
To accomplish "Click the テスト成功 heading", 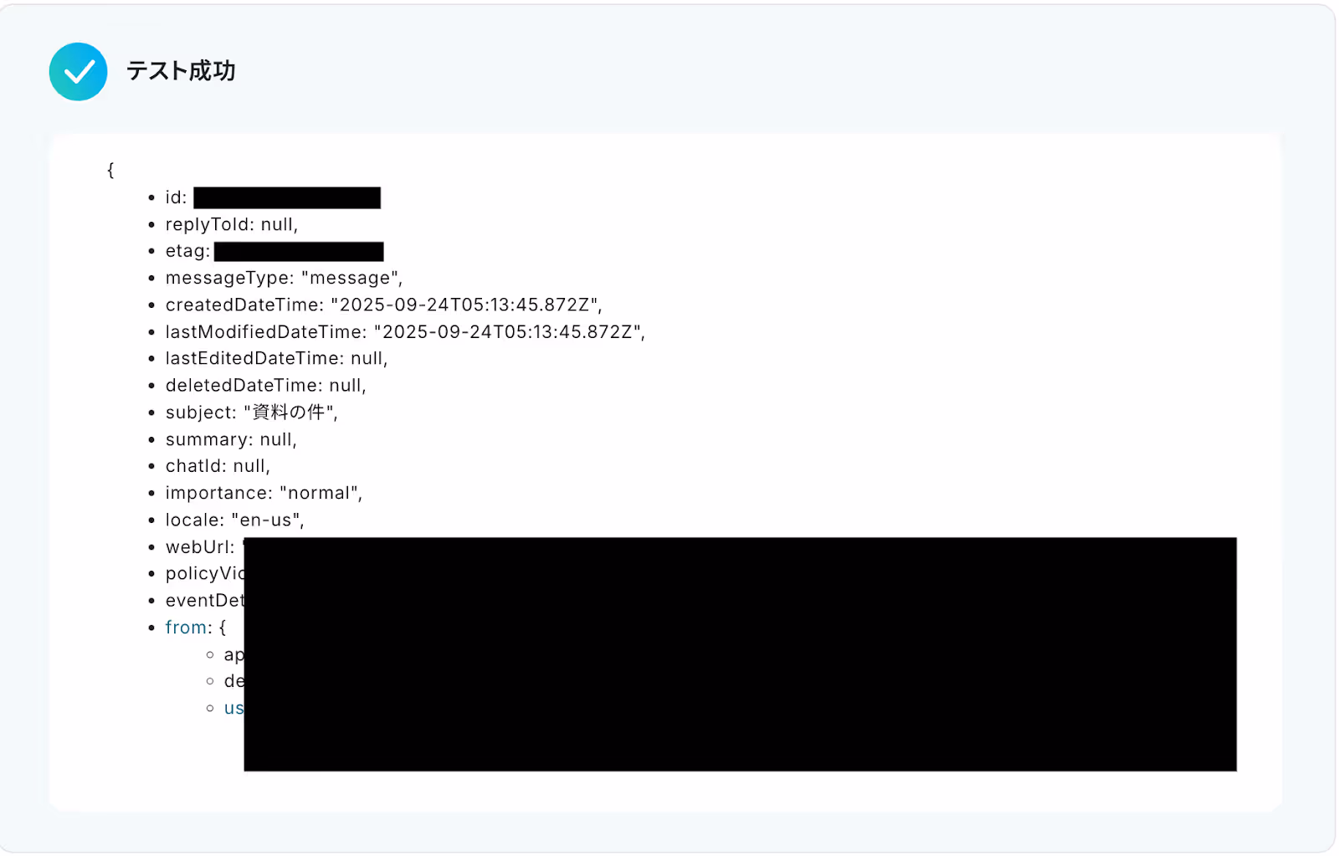I will (181, 71).
